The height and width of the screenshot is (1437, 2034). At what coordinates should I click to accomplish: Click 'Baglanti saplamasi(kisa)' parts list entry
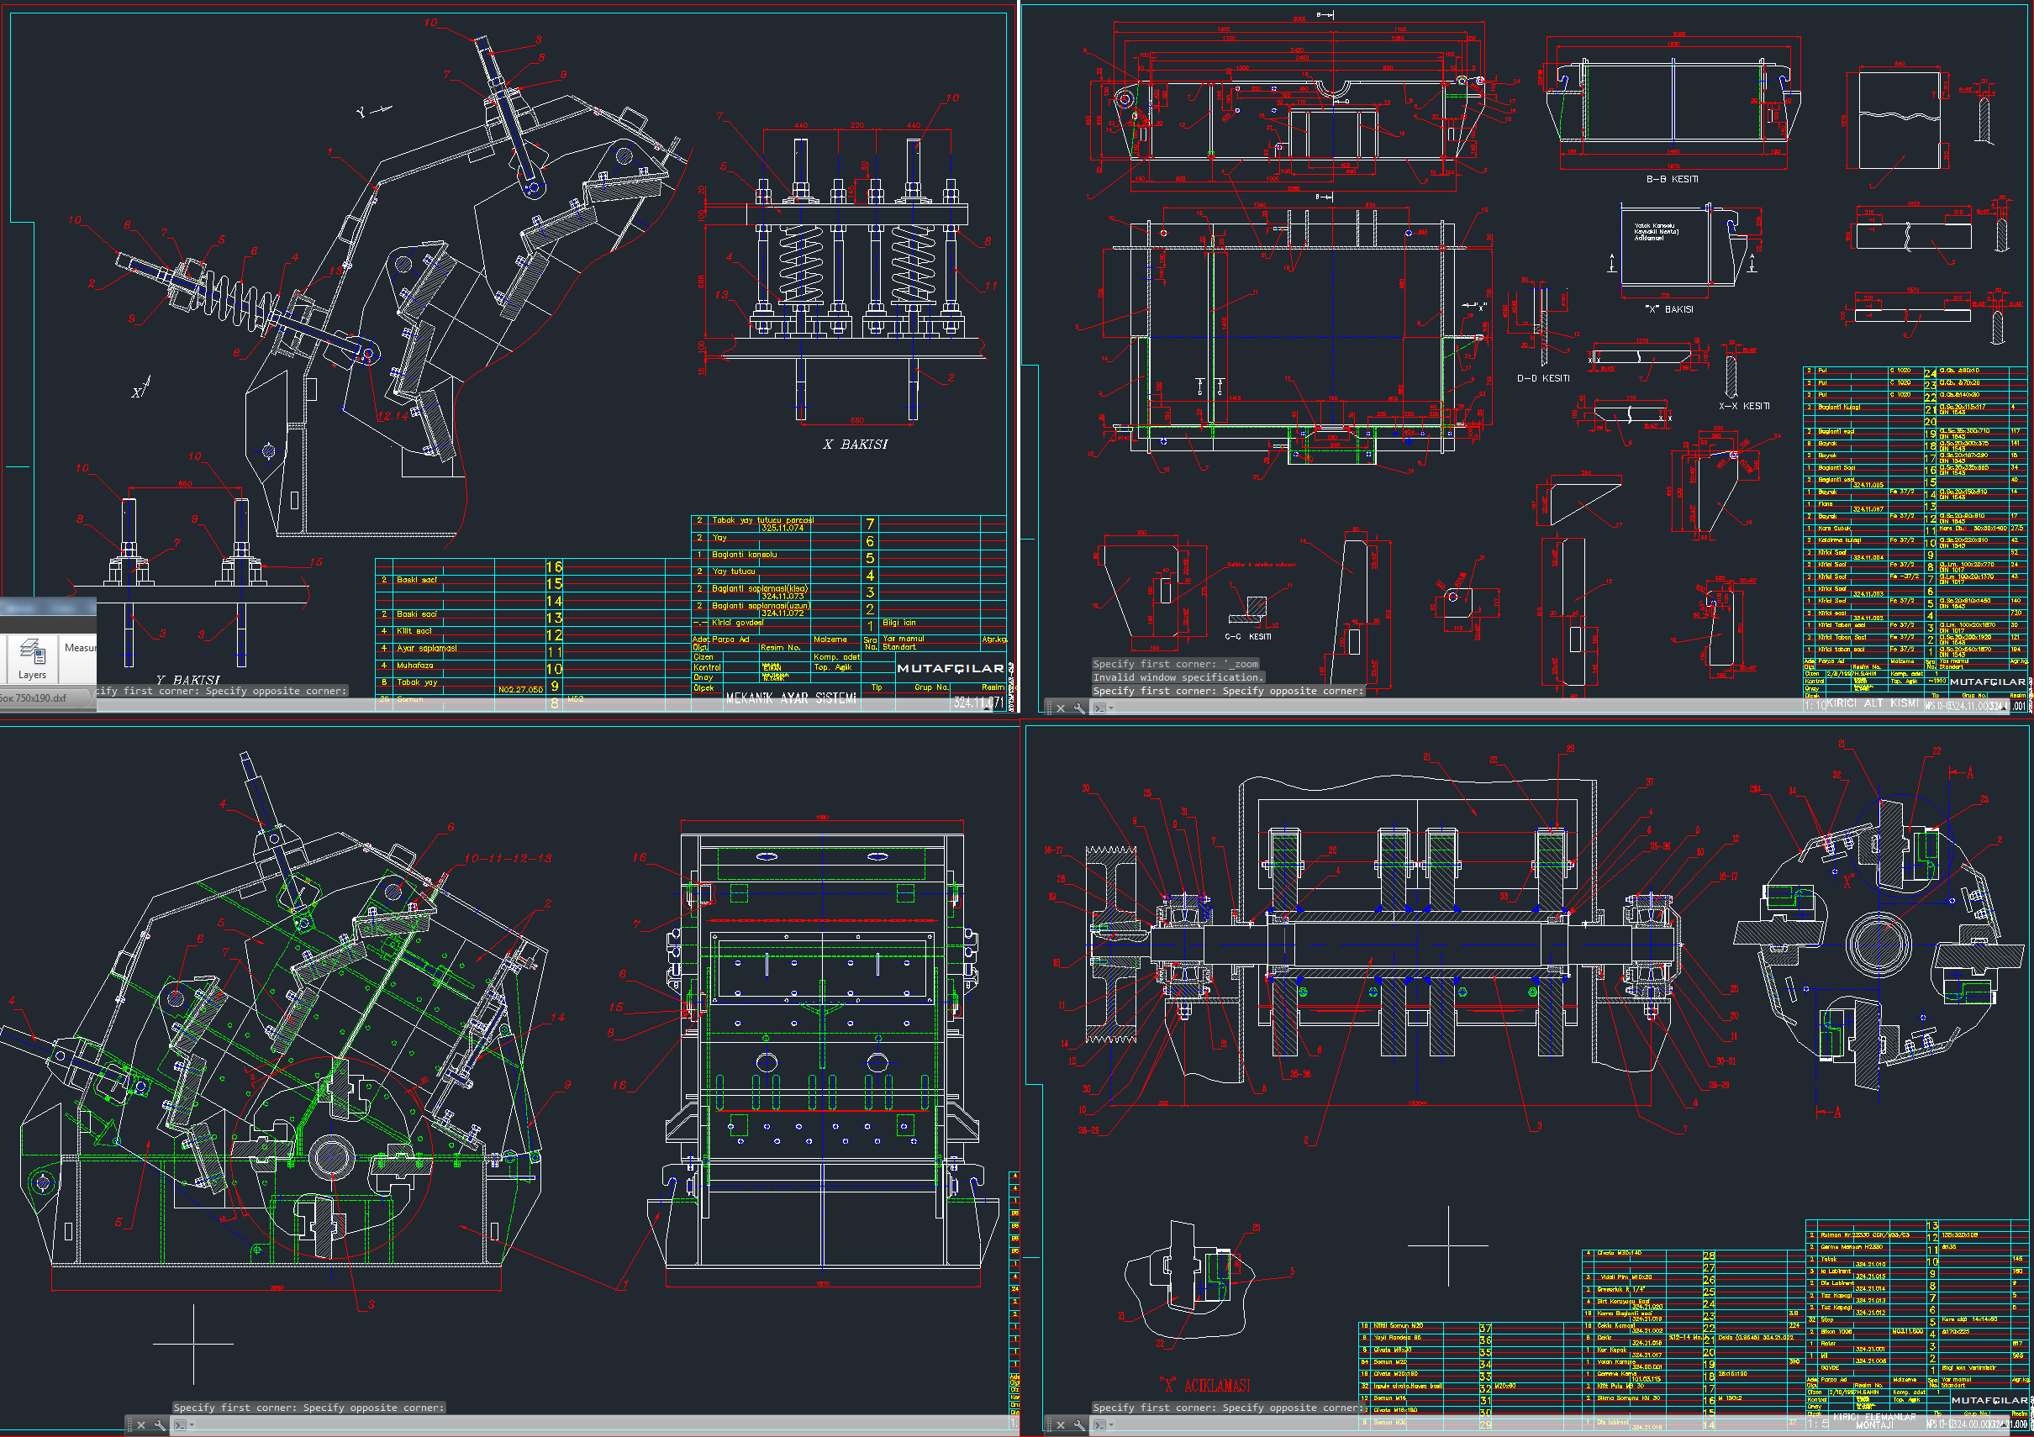click(759, 588)
